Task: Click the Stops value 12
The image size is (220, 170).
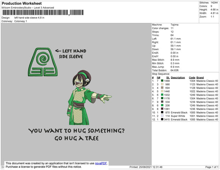Action: point(172,32)
